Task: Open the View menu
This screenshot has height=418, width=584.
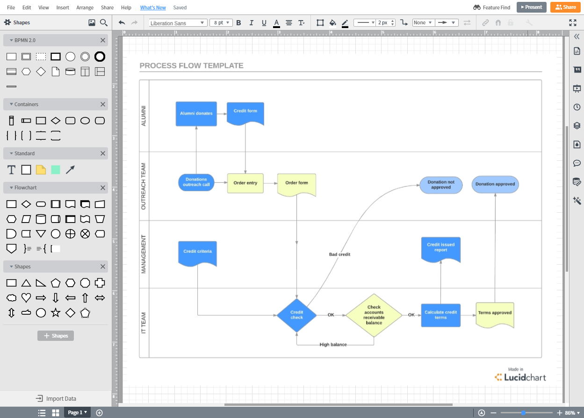Action: point(43,7)
